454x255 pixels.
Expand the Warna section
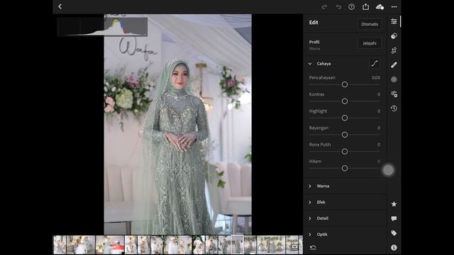pos(310,186)
